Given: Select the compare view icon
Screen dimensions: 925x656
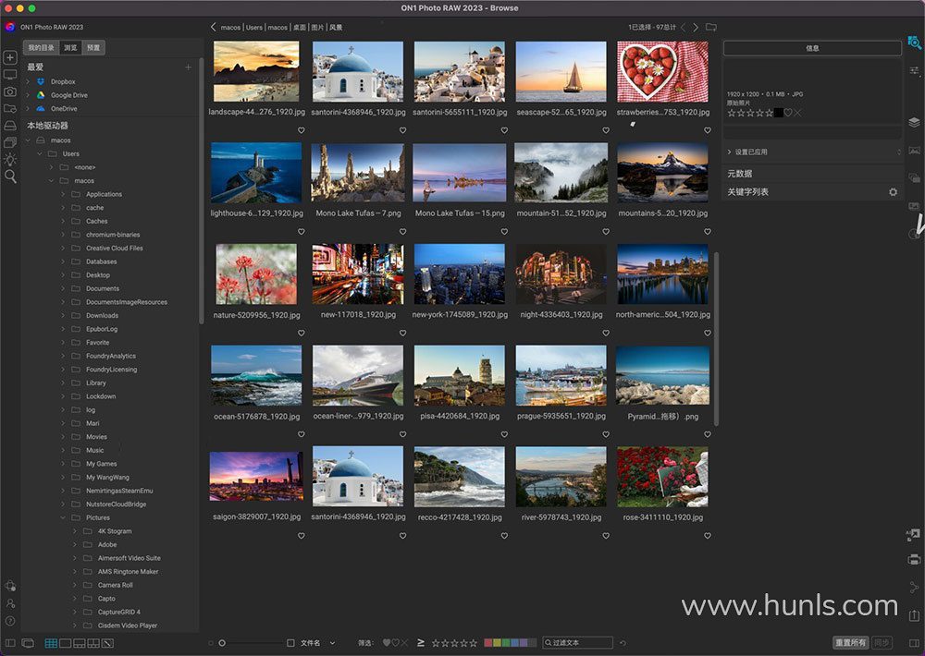Looking at the screenshot, I should click(x=93, y=643).
